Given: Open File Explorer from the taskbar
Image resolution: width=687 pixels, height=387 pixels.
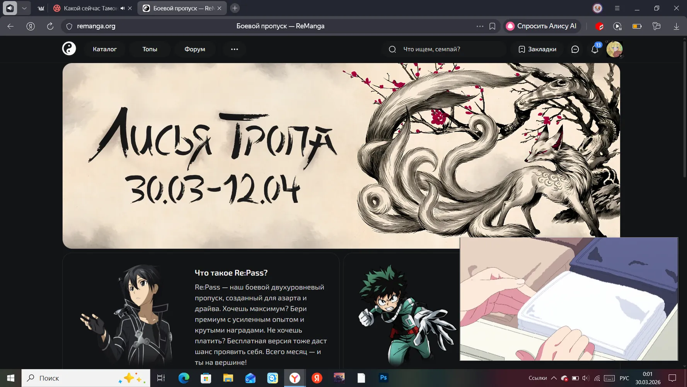Looking at the screenshot, I should (x=228, y=378).
